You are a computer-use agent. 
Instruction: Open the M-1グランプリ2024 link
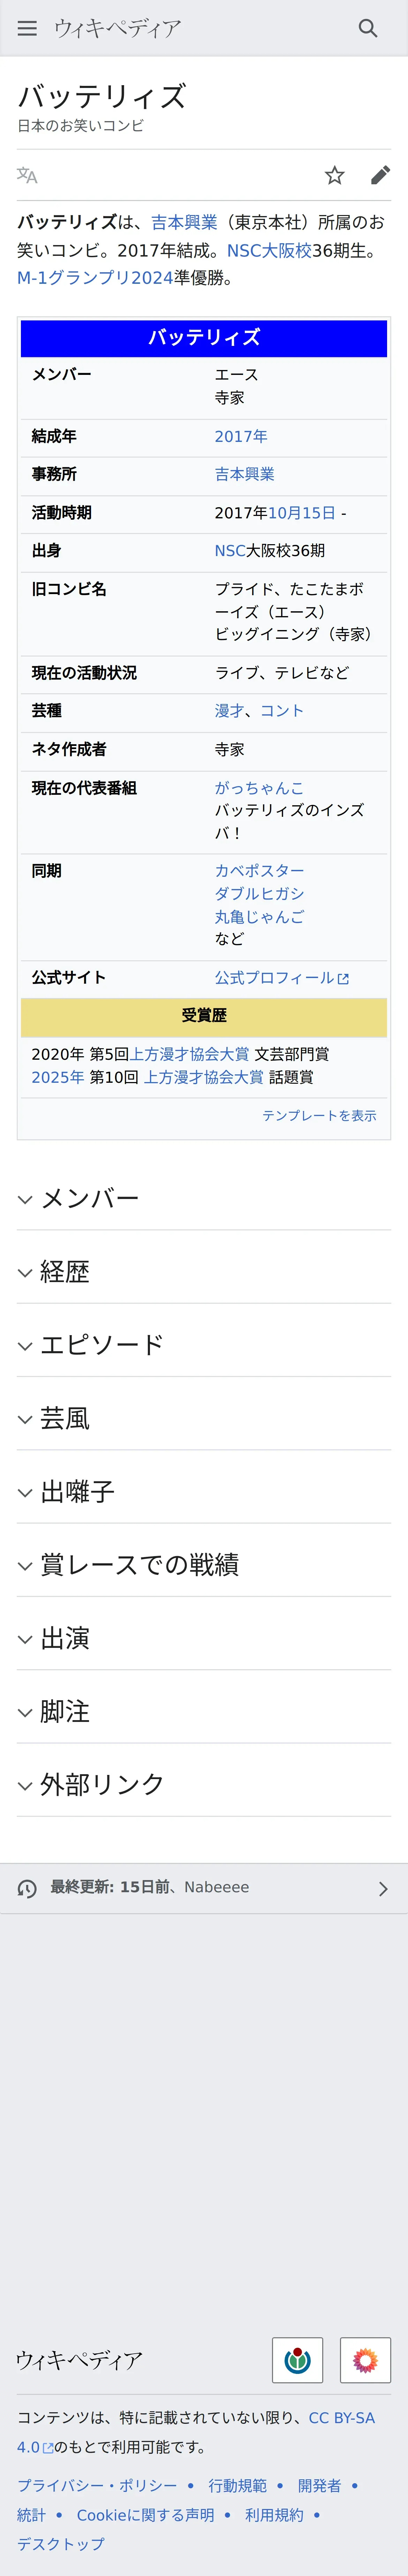point(95,277)
